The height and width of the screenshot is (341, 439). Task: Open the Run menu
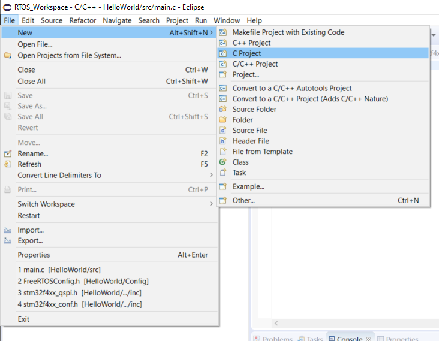pos(201,20)
